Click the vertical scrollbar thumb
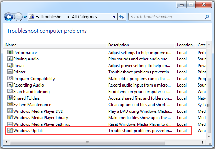 [x=209, y=105]
